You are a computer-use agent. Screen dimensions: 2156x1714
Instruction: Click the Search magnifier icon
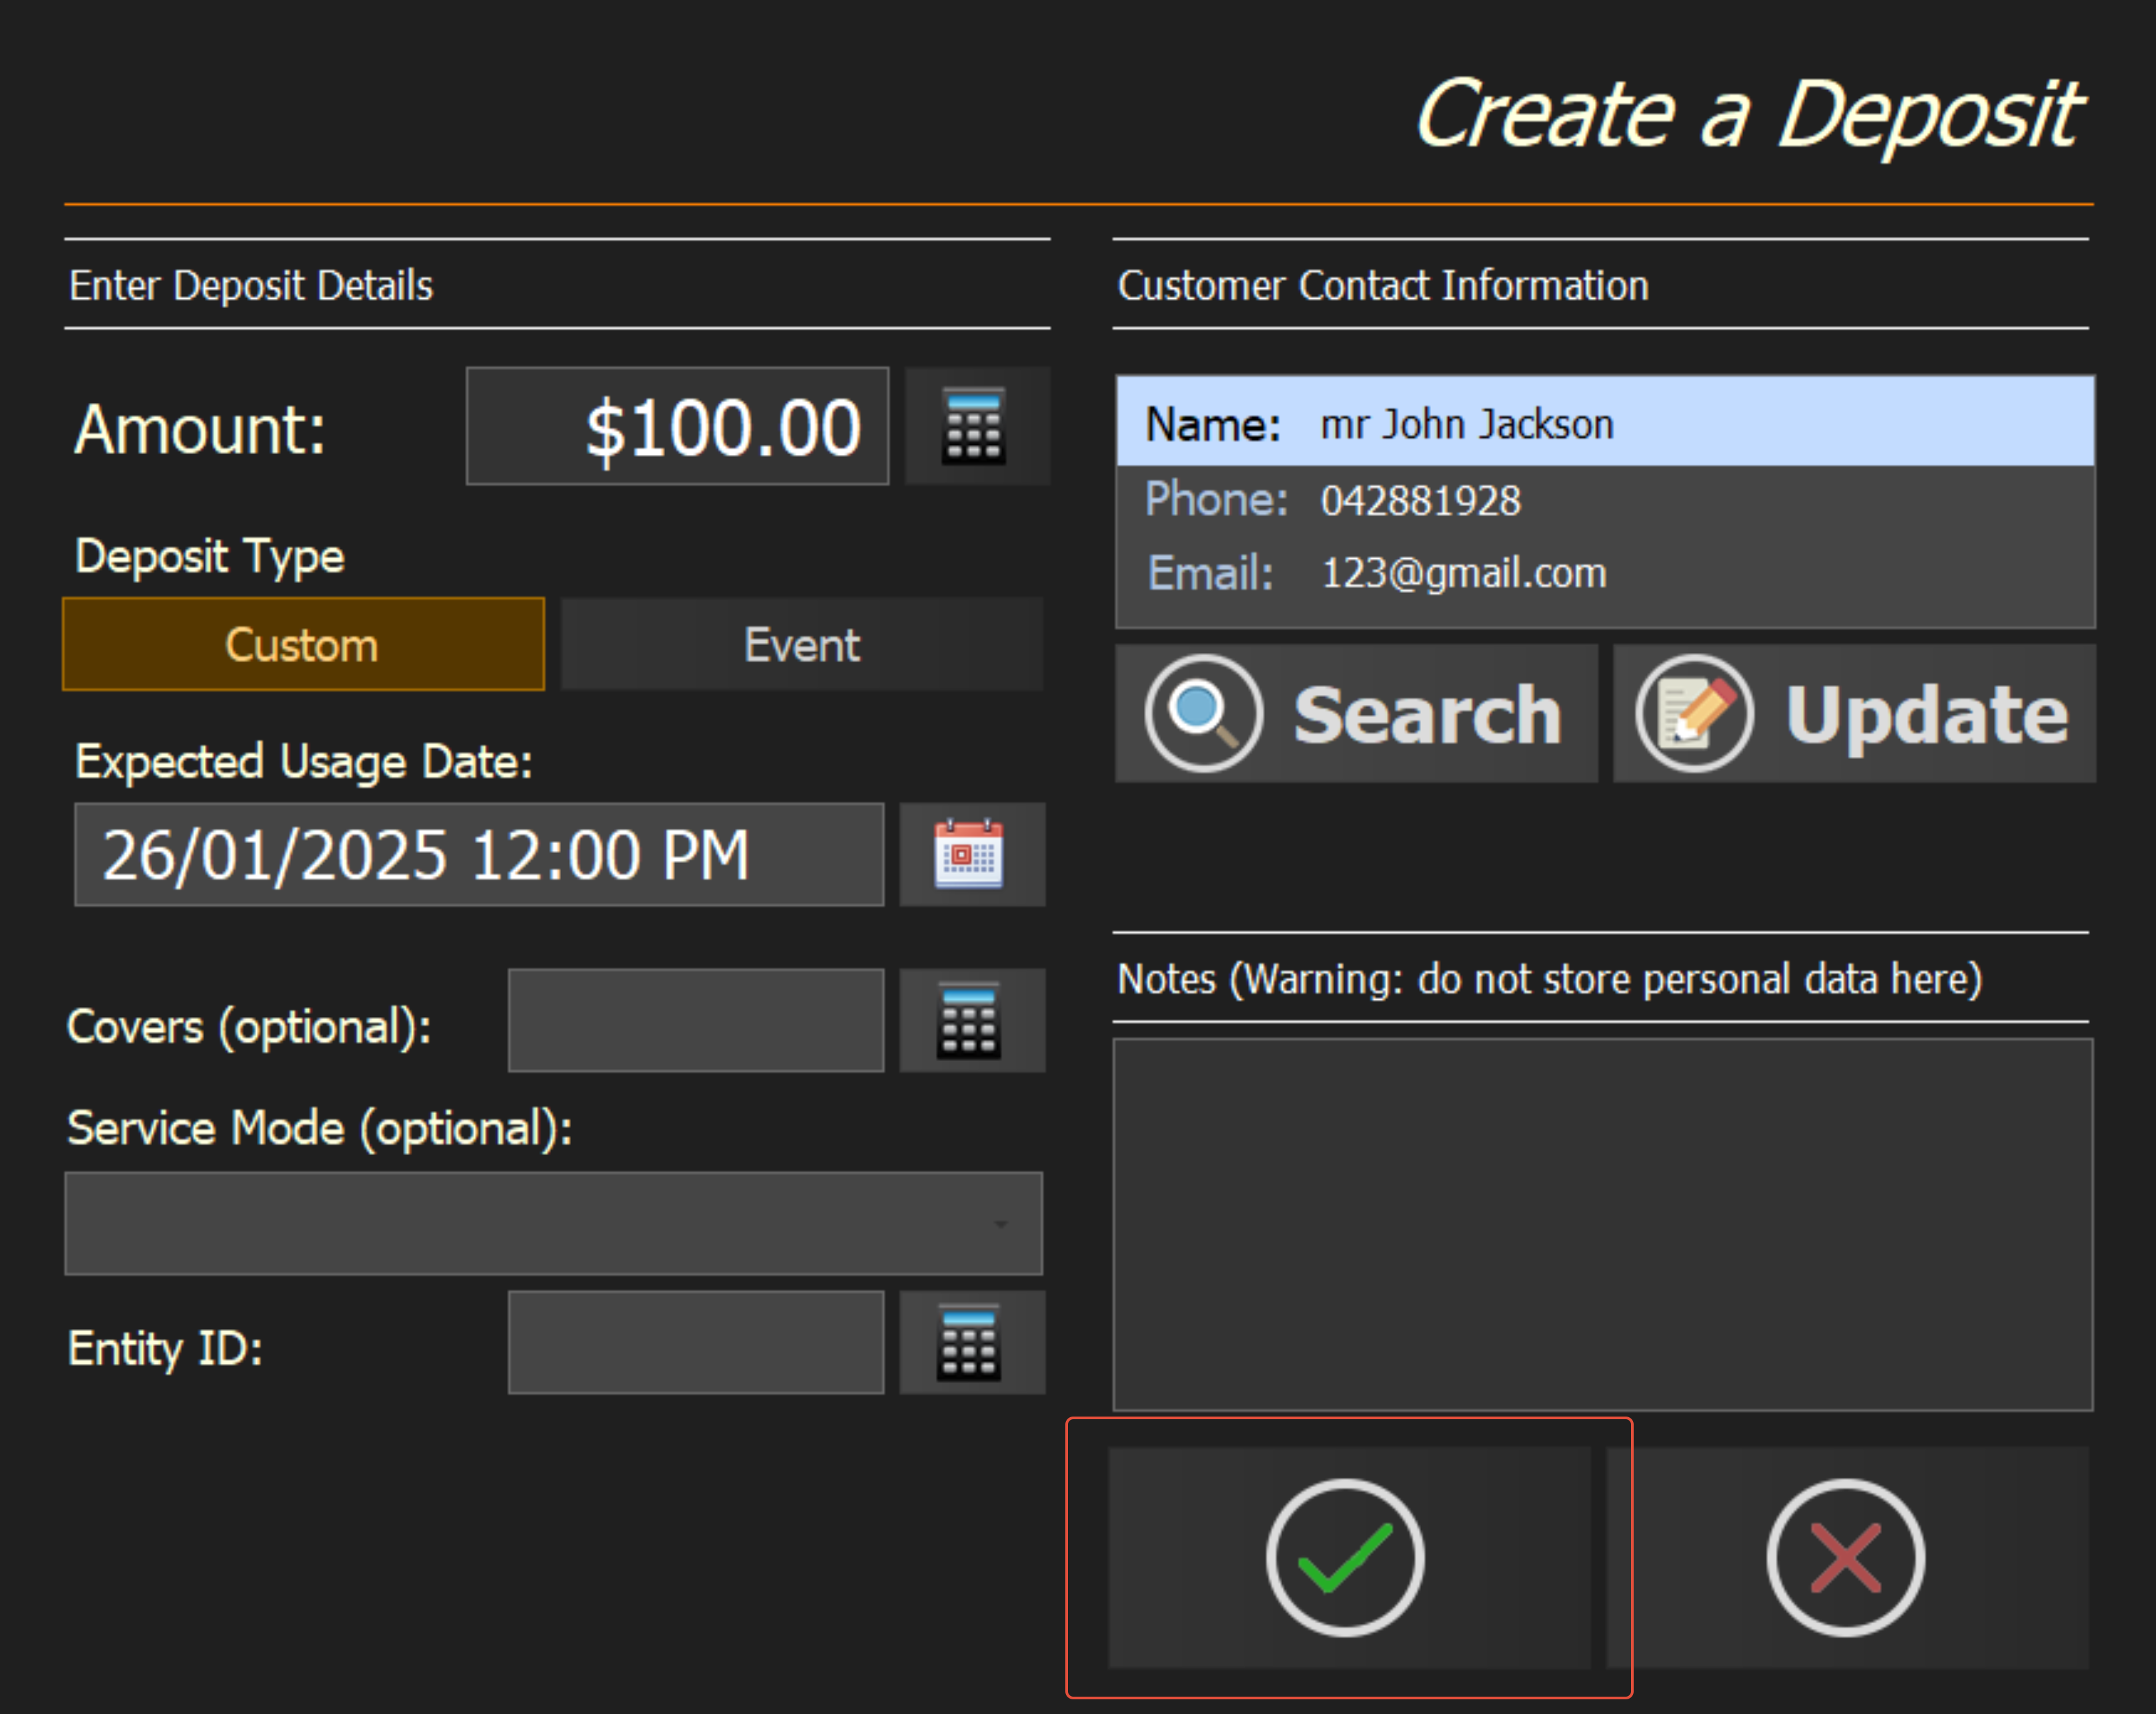(x=1203, y=713)
